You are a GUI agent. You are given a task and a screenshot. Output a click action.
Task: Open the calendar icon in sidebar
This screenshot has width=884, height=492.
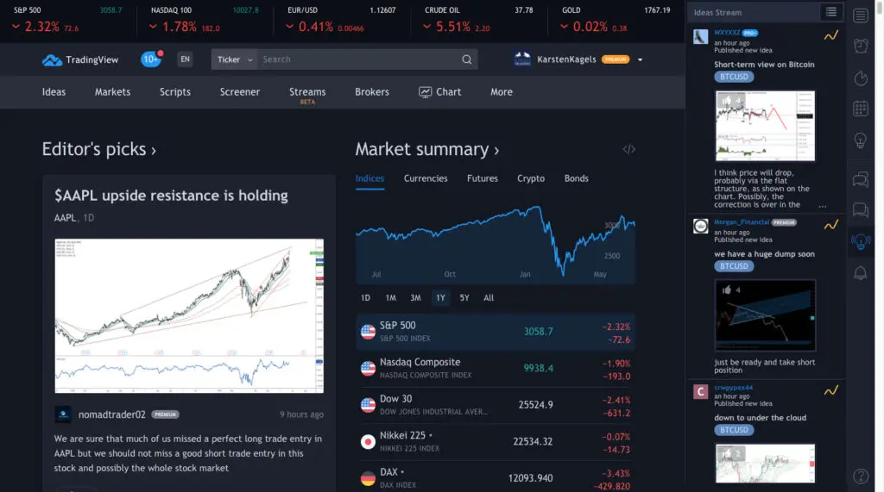tap(860, 109)
